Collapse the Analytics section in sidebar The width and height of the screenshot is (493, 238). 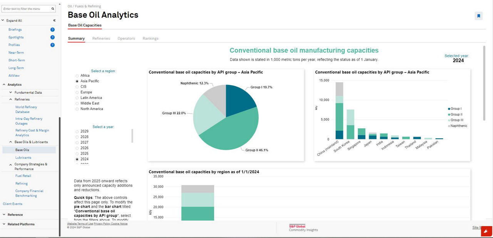4,84
